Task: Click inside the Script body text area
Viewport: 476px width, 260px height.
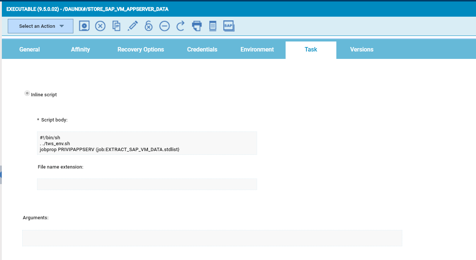Action: coord(147,143)
